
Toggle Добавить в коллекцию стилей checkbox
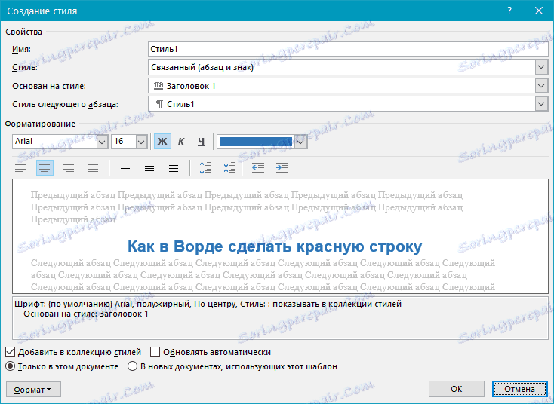(x=11, y=352)
